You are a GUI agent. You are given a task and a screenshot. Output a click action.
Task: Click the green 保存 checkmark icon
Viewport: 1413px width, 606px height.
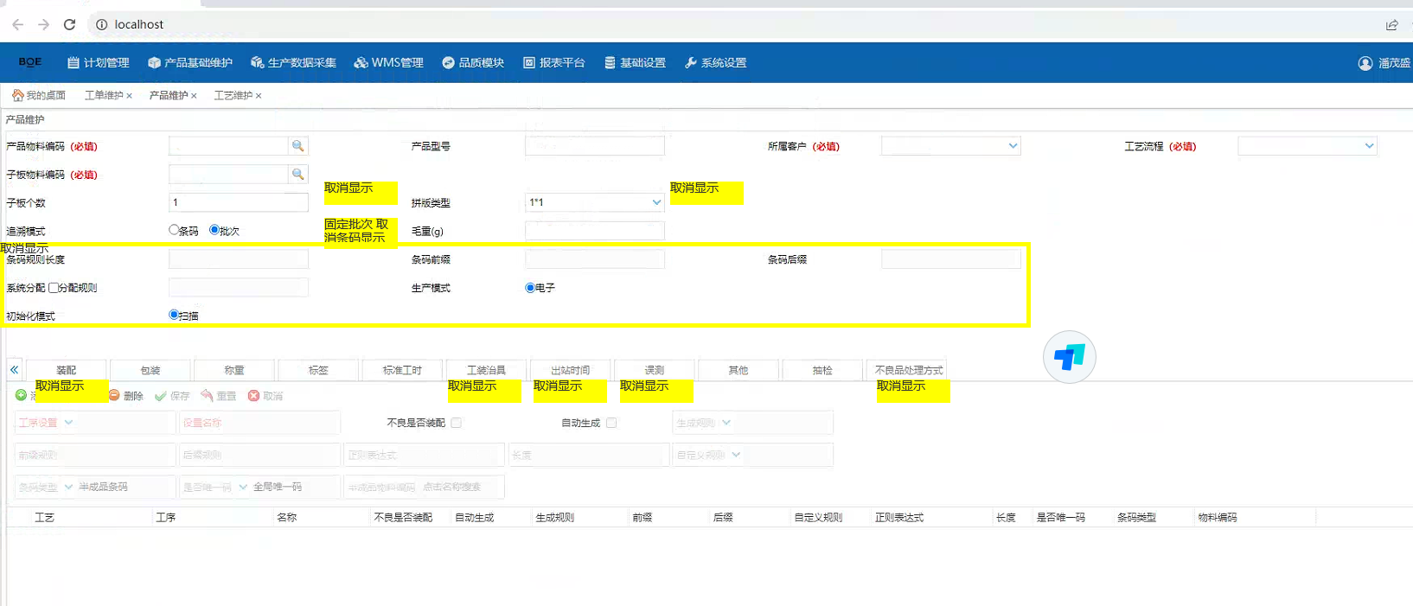161,396
